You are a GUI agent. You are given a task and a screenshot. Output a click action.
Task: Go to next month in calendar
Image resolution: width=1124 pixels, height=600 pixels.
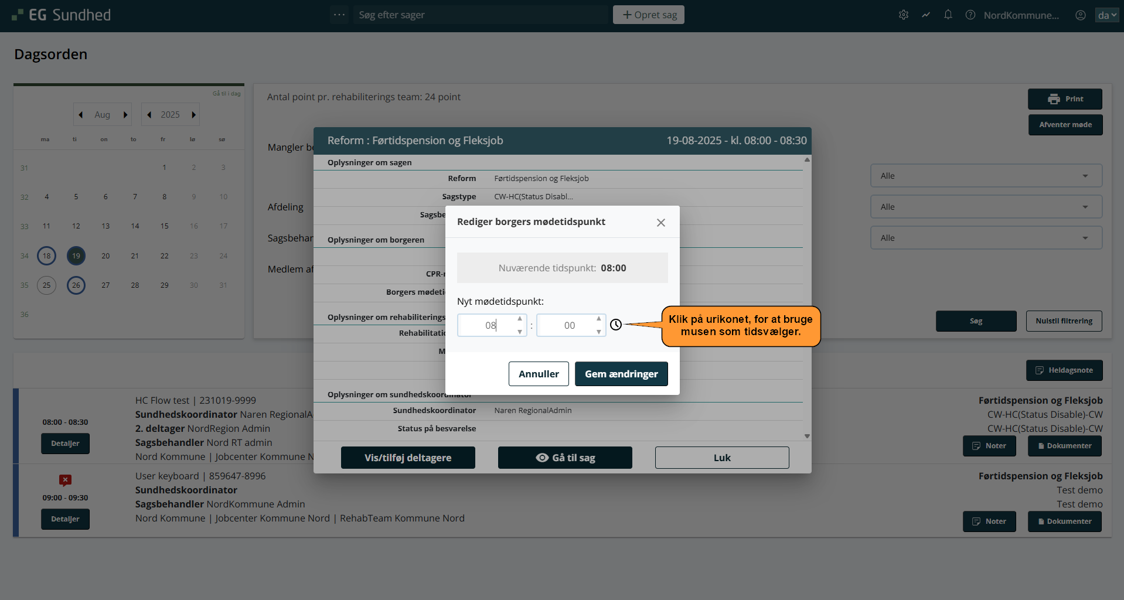tap(125, 115)
